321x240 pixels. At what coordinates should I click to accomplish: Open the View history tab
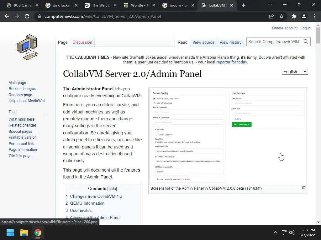230,42
